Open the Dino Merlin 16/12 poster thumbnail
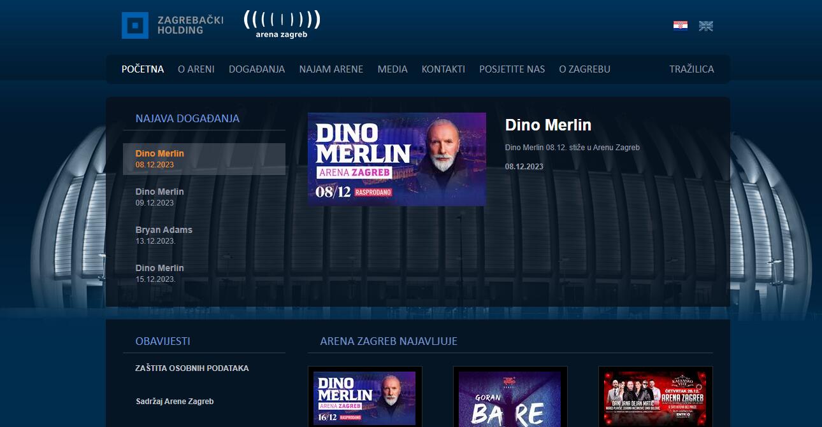The image size is (822, 427). click(x=365, y=398)
